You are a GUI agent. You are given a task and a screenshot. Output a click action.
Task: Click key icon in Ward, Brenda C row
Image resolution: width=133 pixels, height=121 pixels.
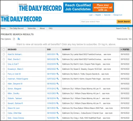58,59
